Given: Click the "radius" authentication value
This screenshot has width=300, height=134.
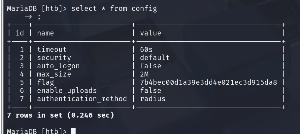Looking at the screenshot, I should (x=152, y=99).
